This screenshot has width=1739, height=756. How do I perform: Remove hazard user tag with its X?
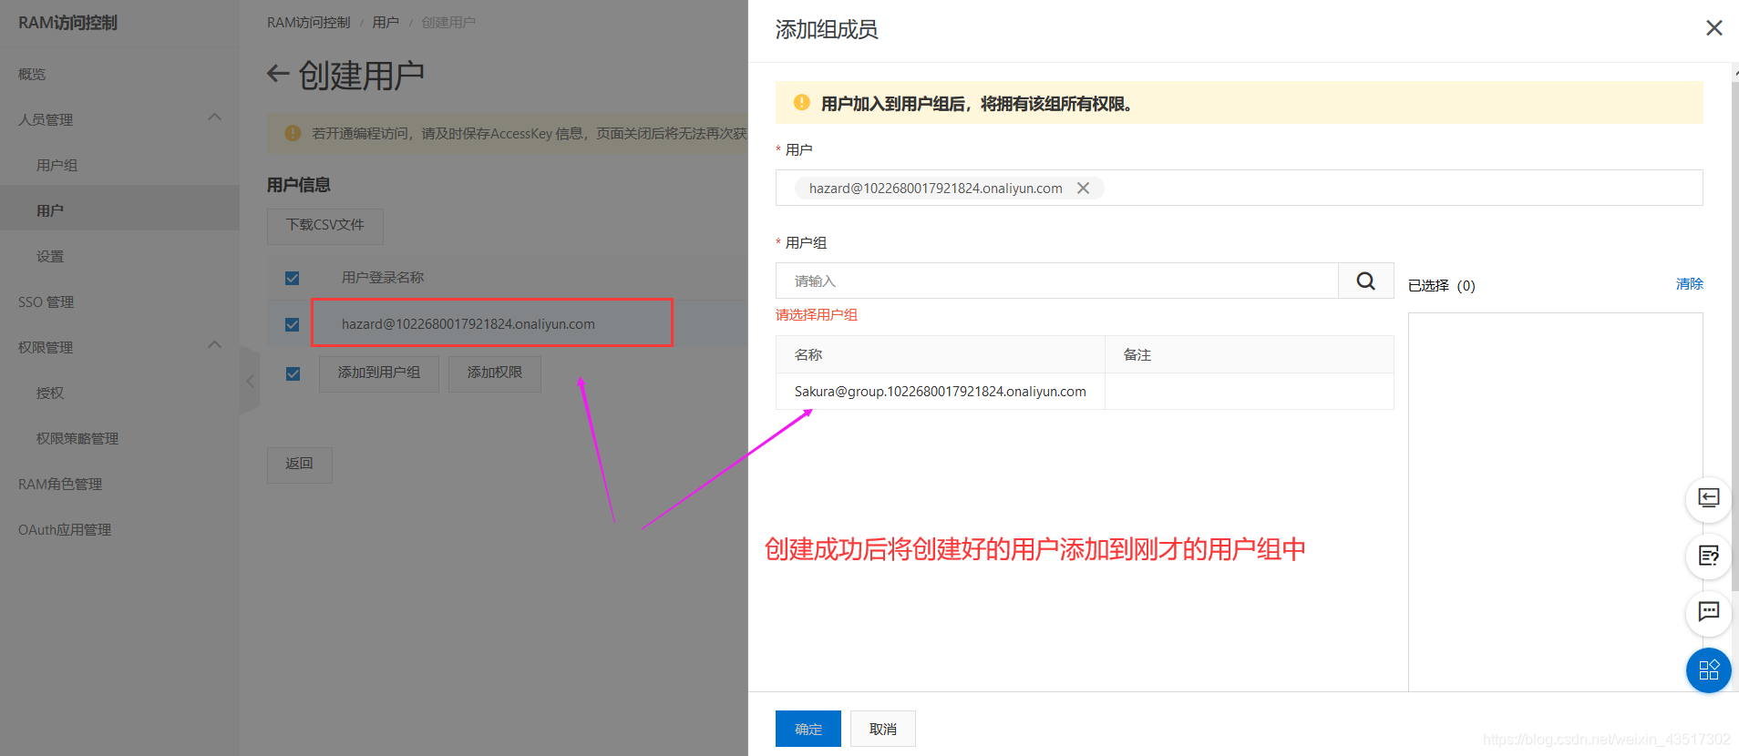tap(1083, 189)
